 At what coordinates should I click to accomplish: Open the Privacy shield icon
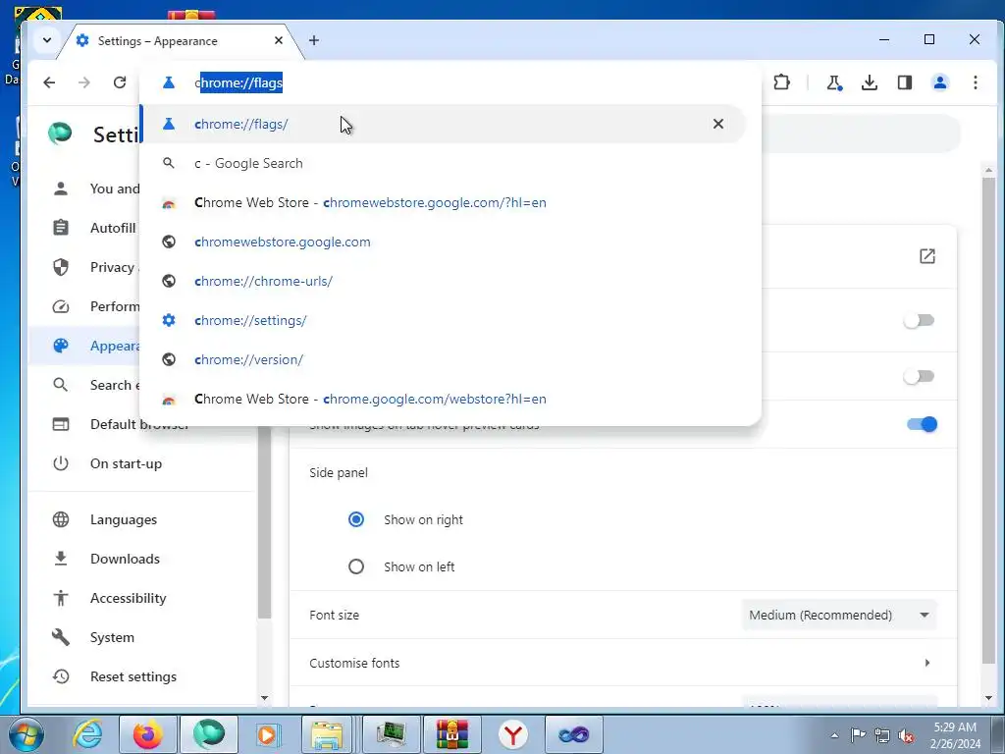(x=61, y=267)
